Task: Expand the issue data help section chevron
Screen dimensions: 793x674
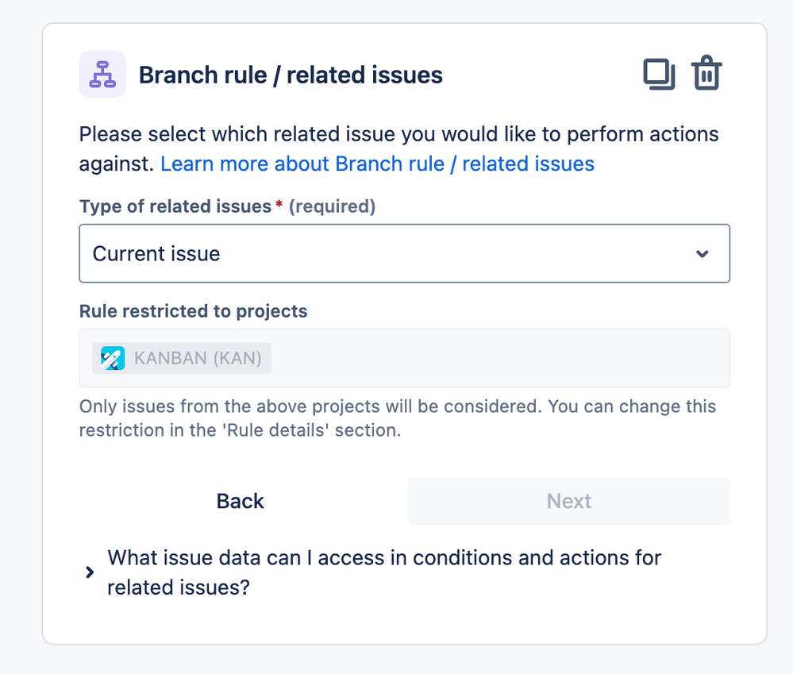Action: (x=90, y=572)
